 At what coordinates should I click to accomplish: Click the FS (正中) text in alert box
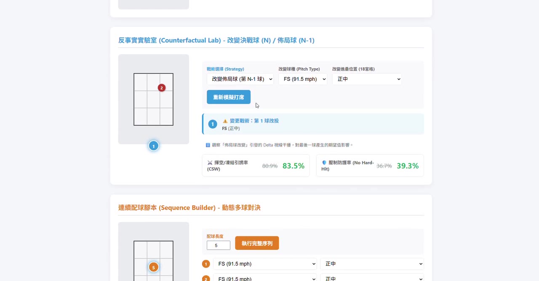coord(231,128)
